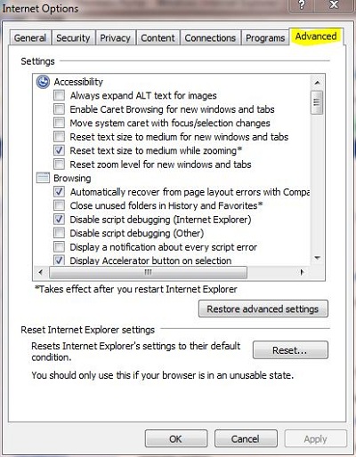Open the Security tab
This screenshot has width=356, height=457.
(x=73, y=38)
